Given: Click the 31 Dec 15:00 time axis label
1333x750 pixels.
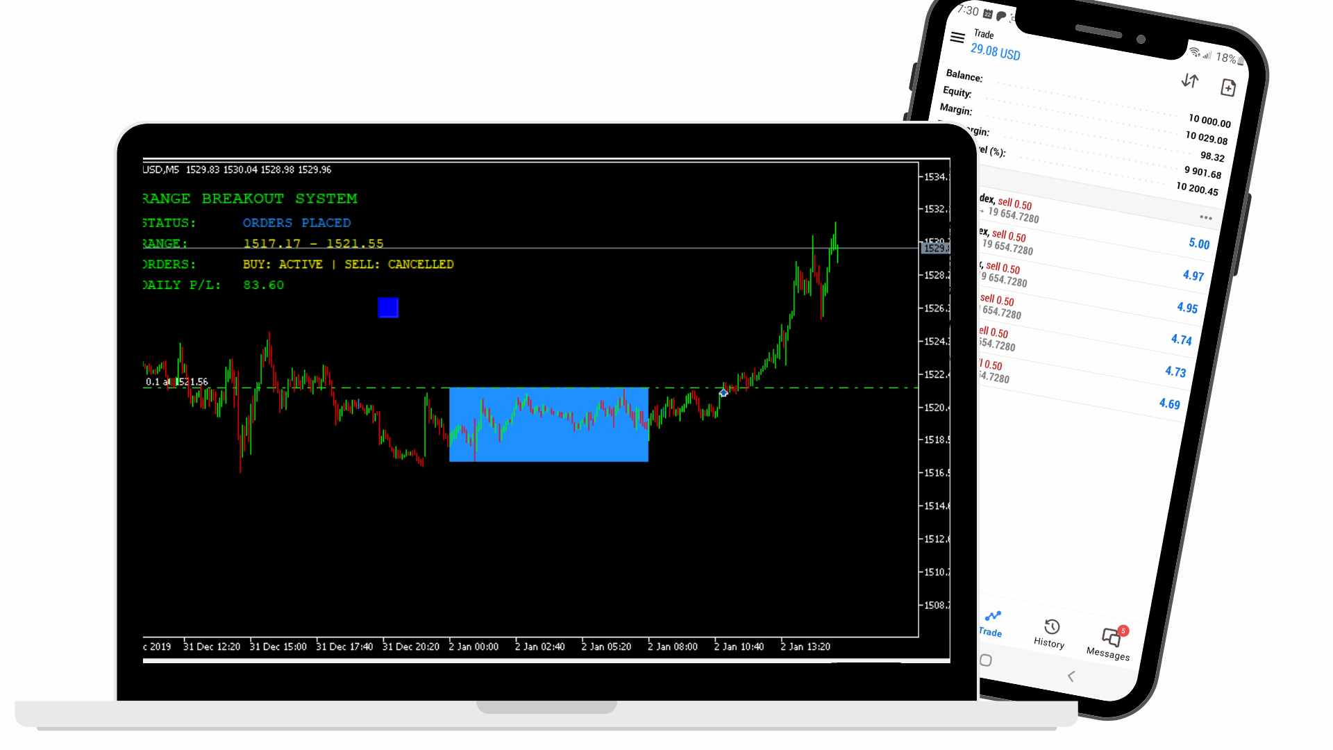Looking at the screenshot, I should coord(278,647).
